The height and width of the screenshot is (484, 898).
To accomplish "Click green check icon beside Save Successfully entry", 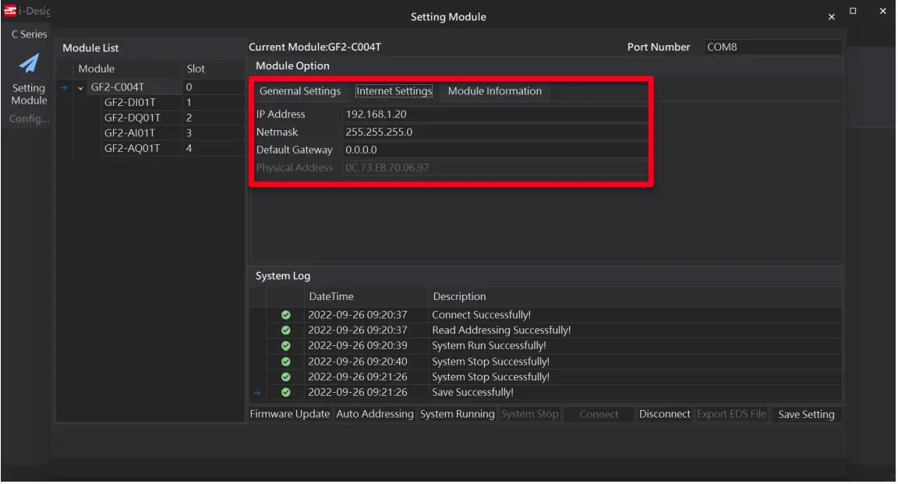I will click(285, 392).
